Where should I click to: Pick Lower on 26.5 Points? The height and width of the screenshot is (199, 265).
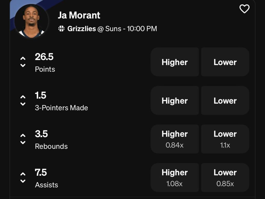point(225,62)
